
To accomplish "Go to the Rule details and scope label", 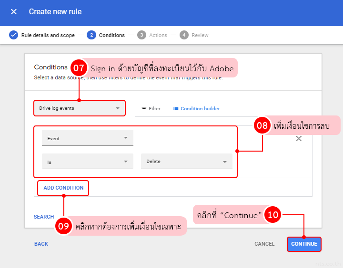I will tap(48, 35).
